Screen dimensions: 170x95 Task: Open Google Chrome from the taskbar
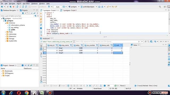pyautogui.click(x=27, y=93)
